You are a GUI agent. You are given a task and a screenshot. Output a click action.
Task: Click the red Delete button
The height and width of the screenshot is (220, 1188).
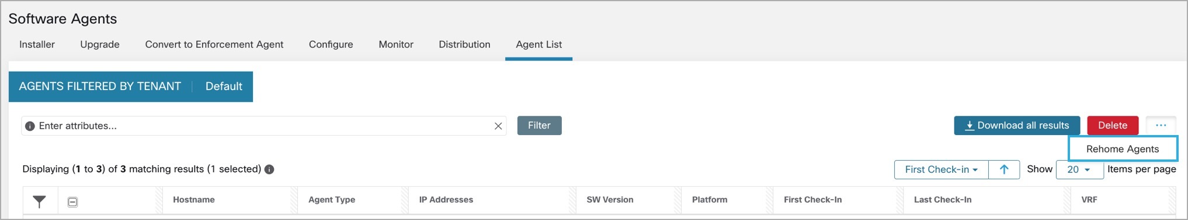tap(1113, 126)
